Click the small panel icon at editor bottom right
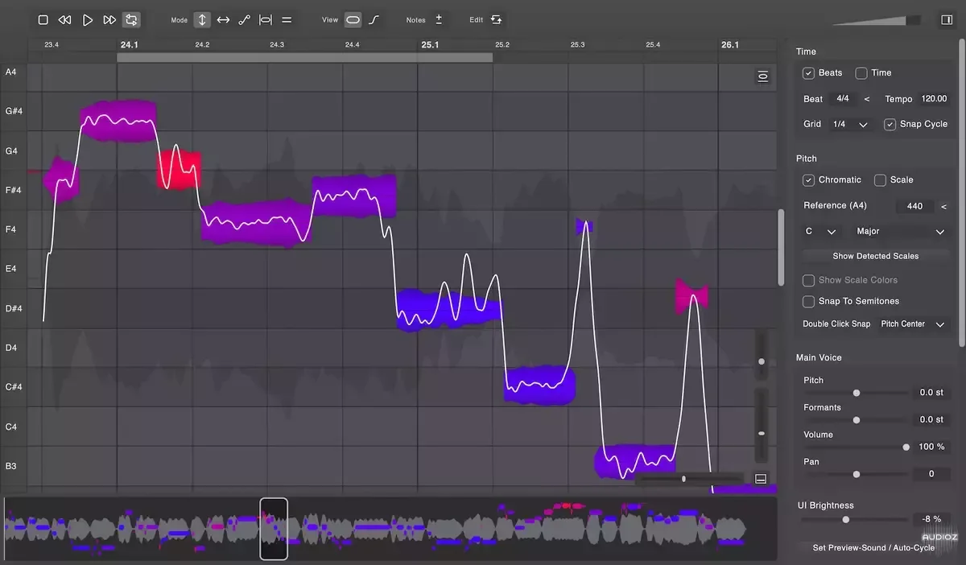This screenshot has height=565, width=966. point(761,479)
